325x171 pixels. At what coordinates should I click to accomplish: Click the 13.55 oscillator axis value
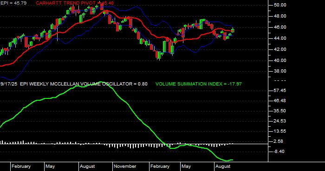tap(280, 131)
